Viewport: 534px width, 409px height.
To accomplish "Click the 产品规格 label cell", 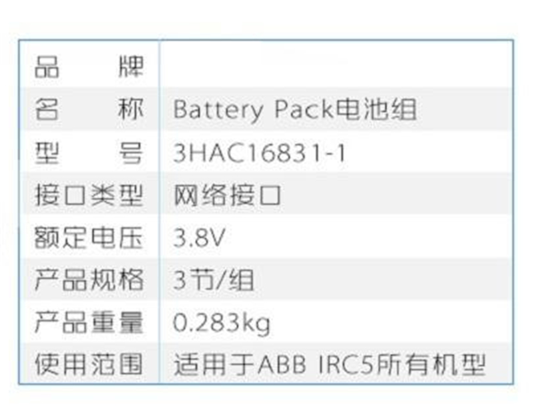I will (x=88, y=280).
